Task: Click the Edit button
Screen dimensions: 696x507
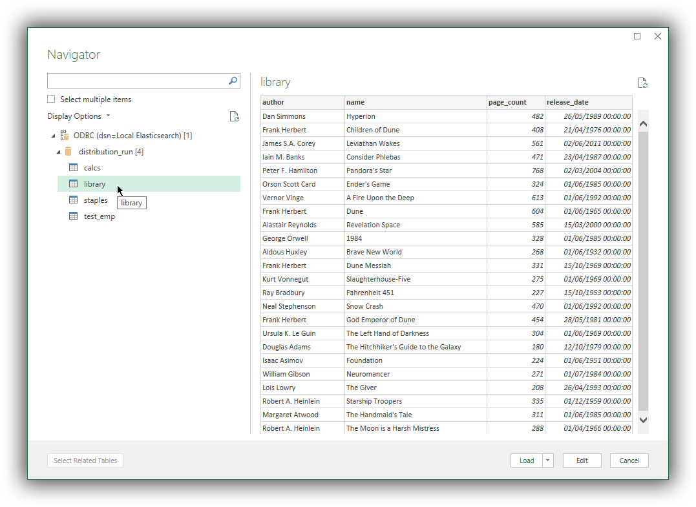Action: click(x=582, y=460)
